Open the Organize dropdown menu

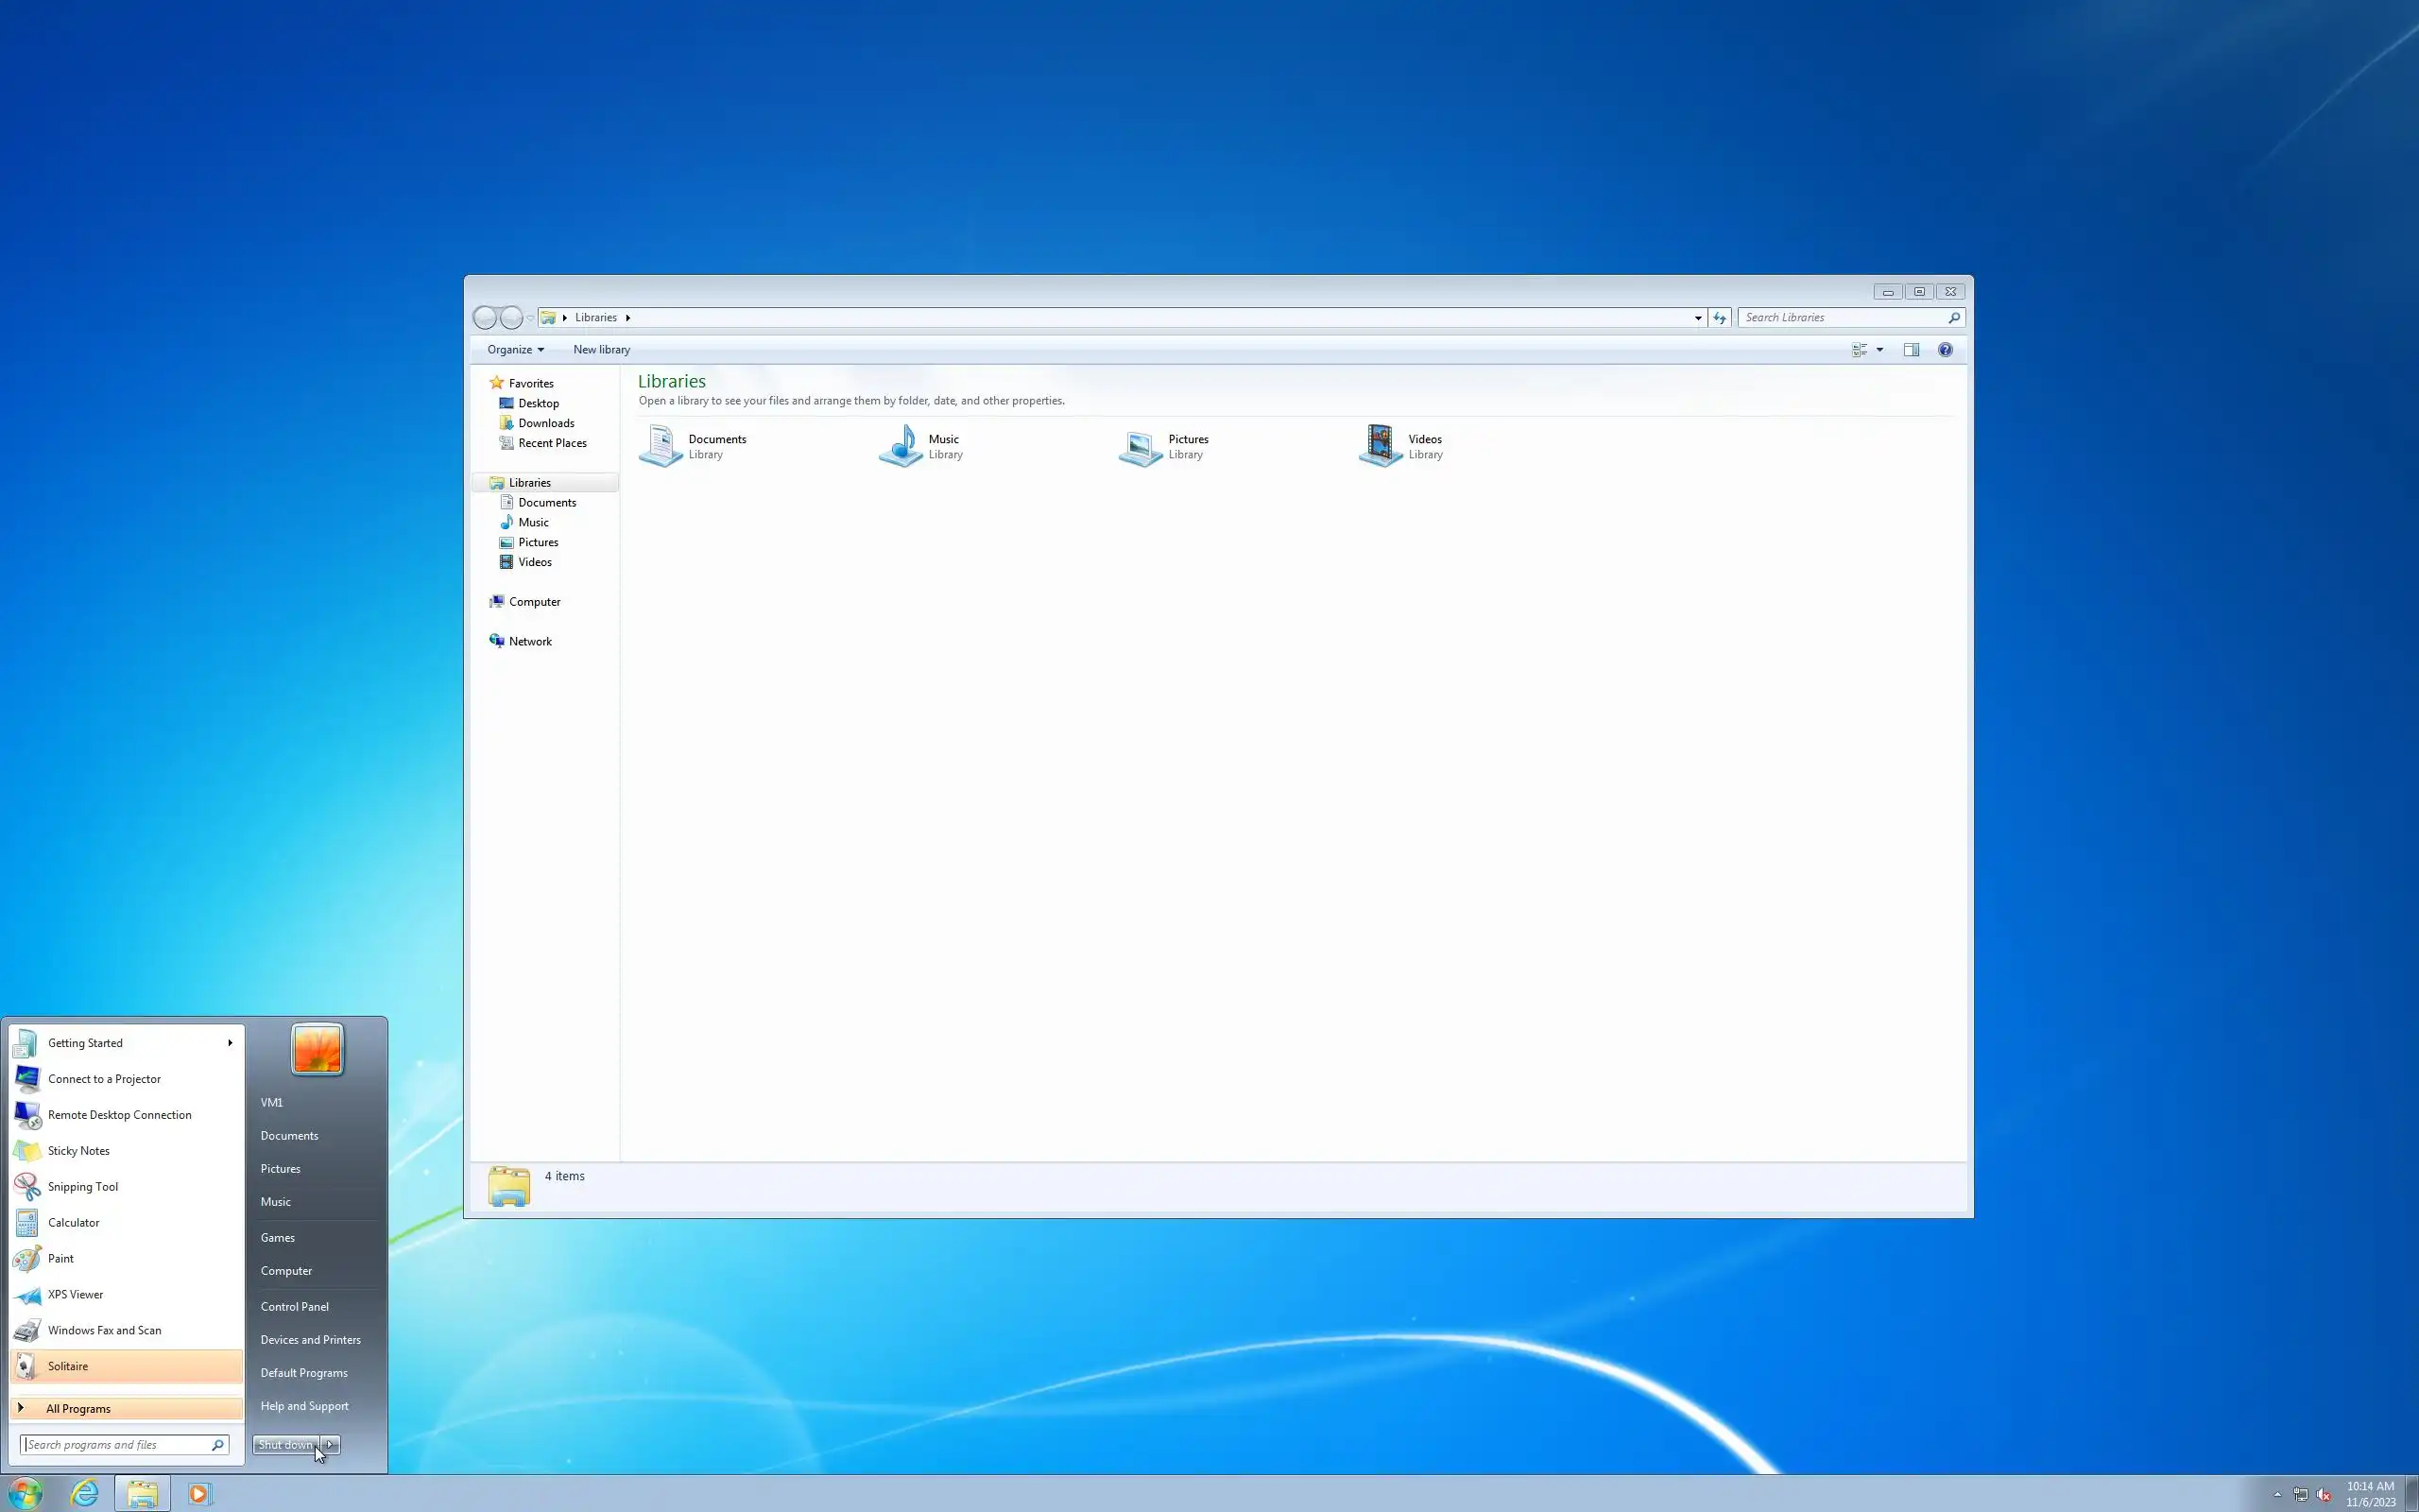[515, 350]
